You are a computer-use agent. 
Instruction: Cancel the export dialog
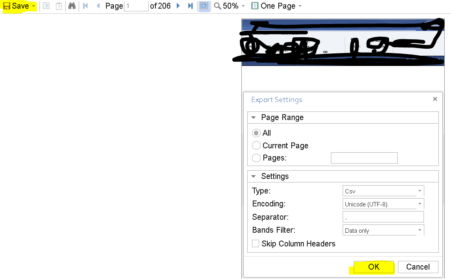(418, 267)
